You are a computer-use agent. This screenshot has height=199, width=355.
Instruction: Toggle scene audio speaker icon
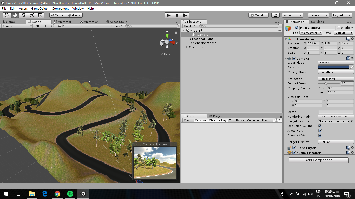[52, 26]
